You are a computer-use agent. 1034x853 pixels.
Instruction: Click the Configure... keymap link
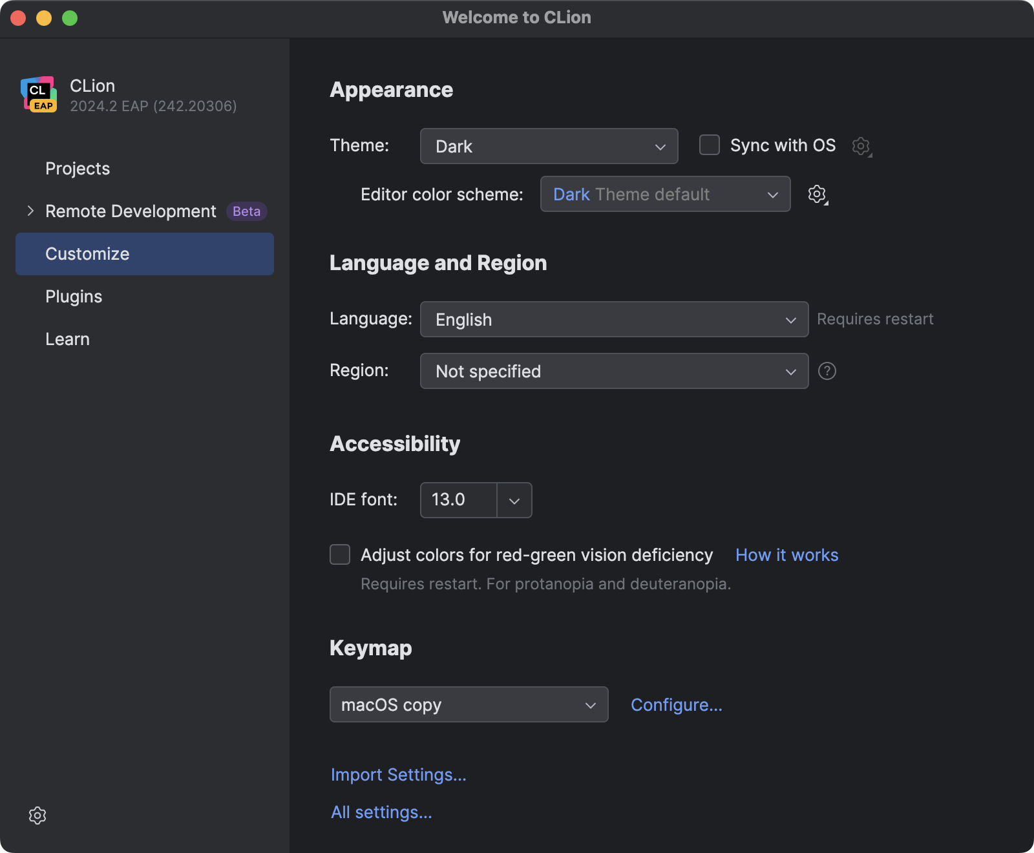pos(676,704)
